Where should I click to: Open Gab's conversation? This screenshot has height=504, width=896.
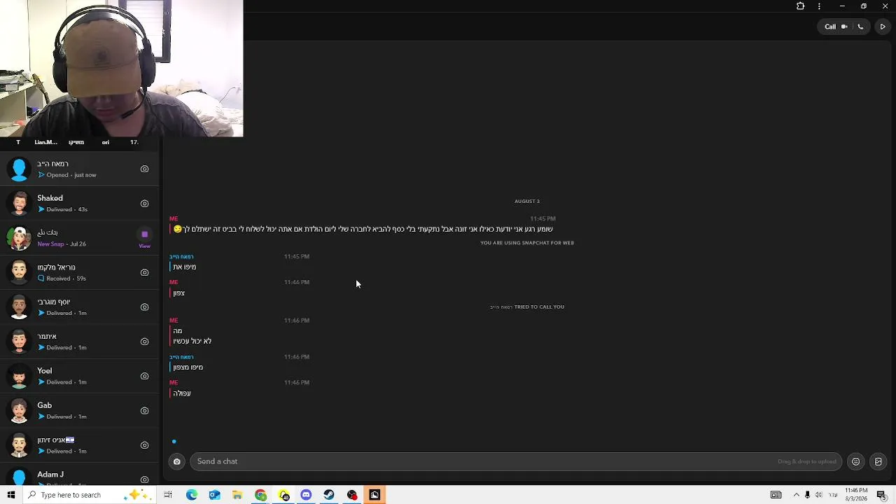(x=80, y=411)
